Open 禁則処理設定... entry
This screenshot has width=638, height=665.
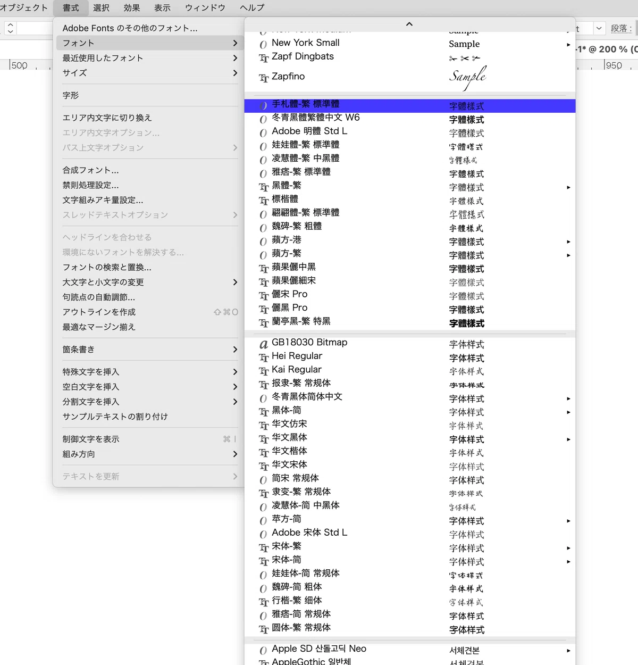click(149, 185)
